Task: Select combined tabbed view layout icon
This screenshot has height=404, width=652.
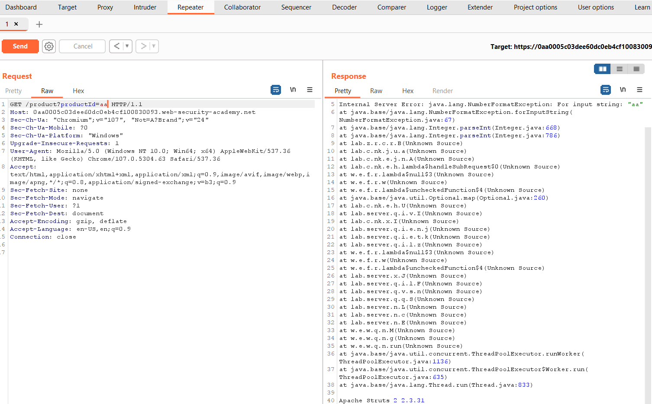Action: (636, 69)
